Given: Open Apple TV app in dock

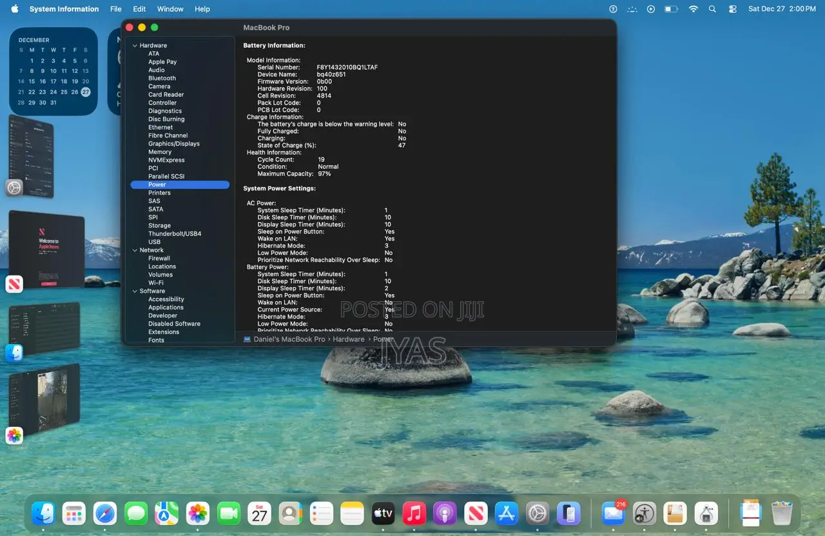Looking at the screenshot, I should 383,513.
